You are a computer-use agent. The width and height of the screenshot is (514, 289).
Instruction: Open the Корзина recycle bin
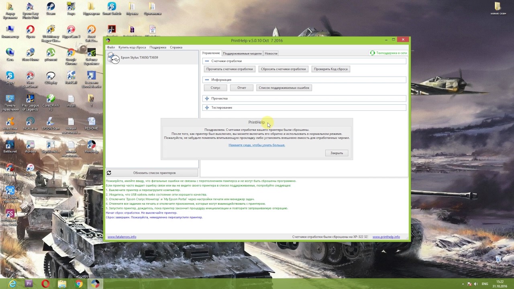coord(498,261)
